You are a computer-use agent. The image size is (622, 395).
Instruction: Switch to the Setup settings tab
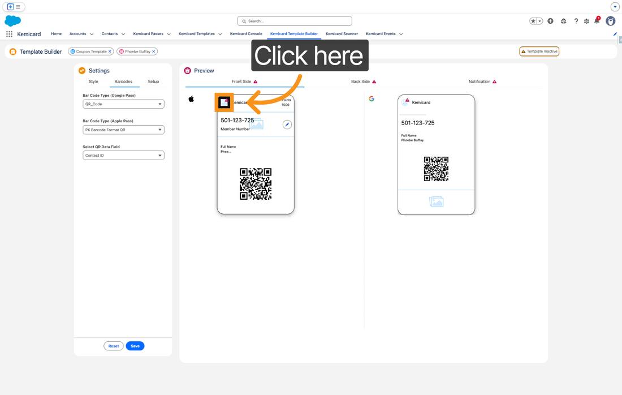[153, 82]
